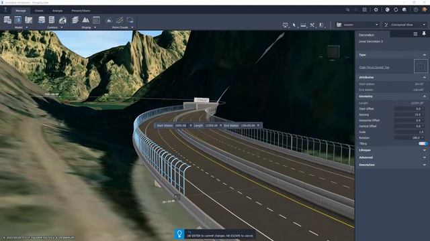The height and width of the screenshot is (241, 430).
Task: Open the Model group dropdown arrow
Action: [x=27, y=27]
